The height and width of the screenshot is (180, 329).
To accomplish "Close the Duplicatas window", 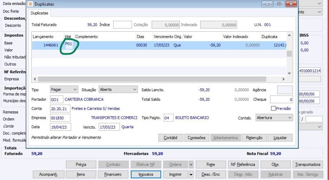I will [291, 4].
